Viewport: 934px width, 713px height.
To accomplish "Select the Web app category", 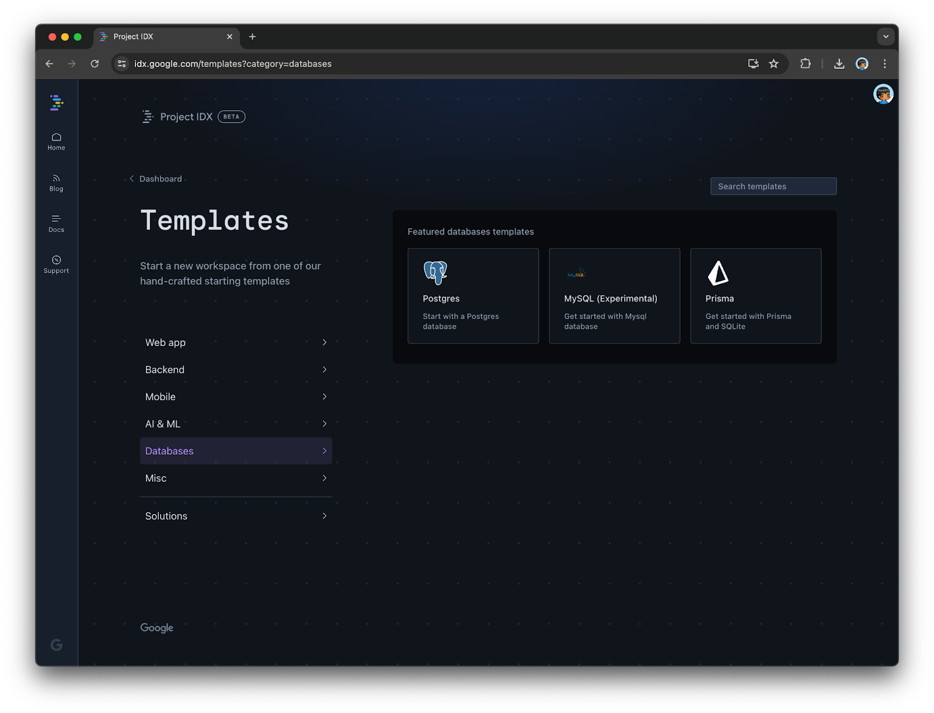I will click(236, 342).
